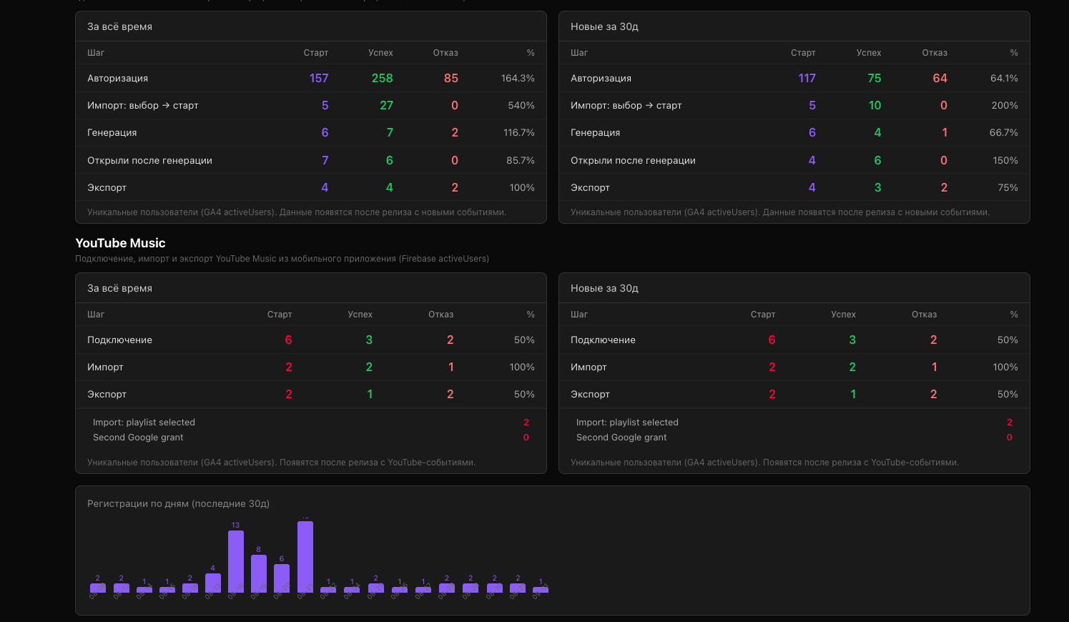Select the registrations chart bar labeled 6
1069x622 pixels.
282,578
